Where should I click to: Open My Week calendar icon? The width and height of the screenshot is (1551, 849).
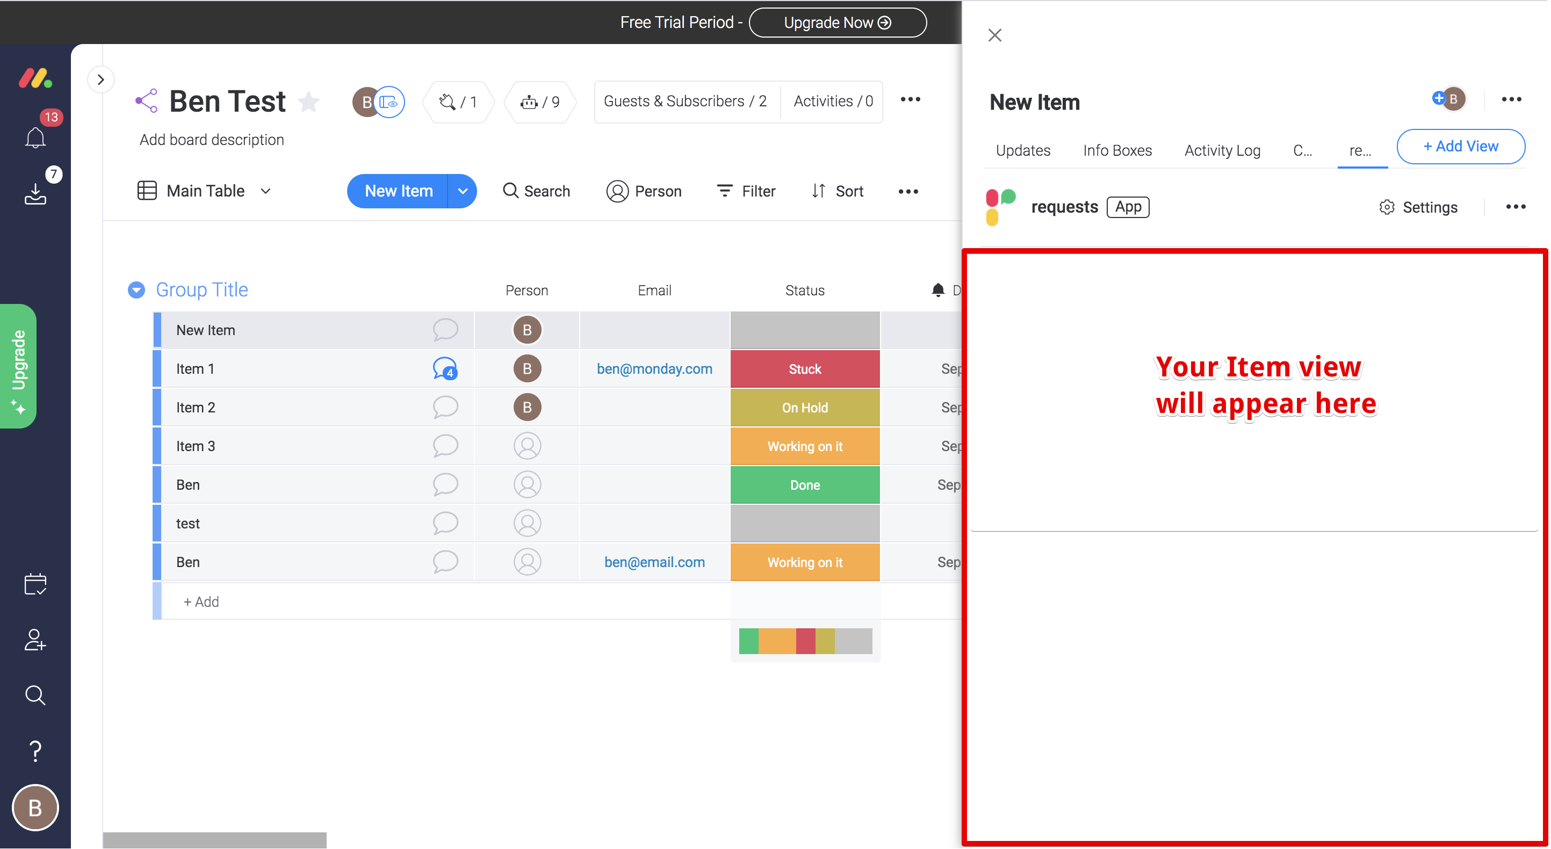tap(35, 584)
